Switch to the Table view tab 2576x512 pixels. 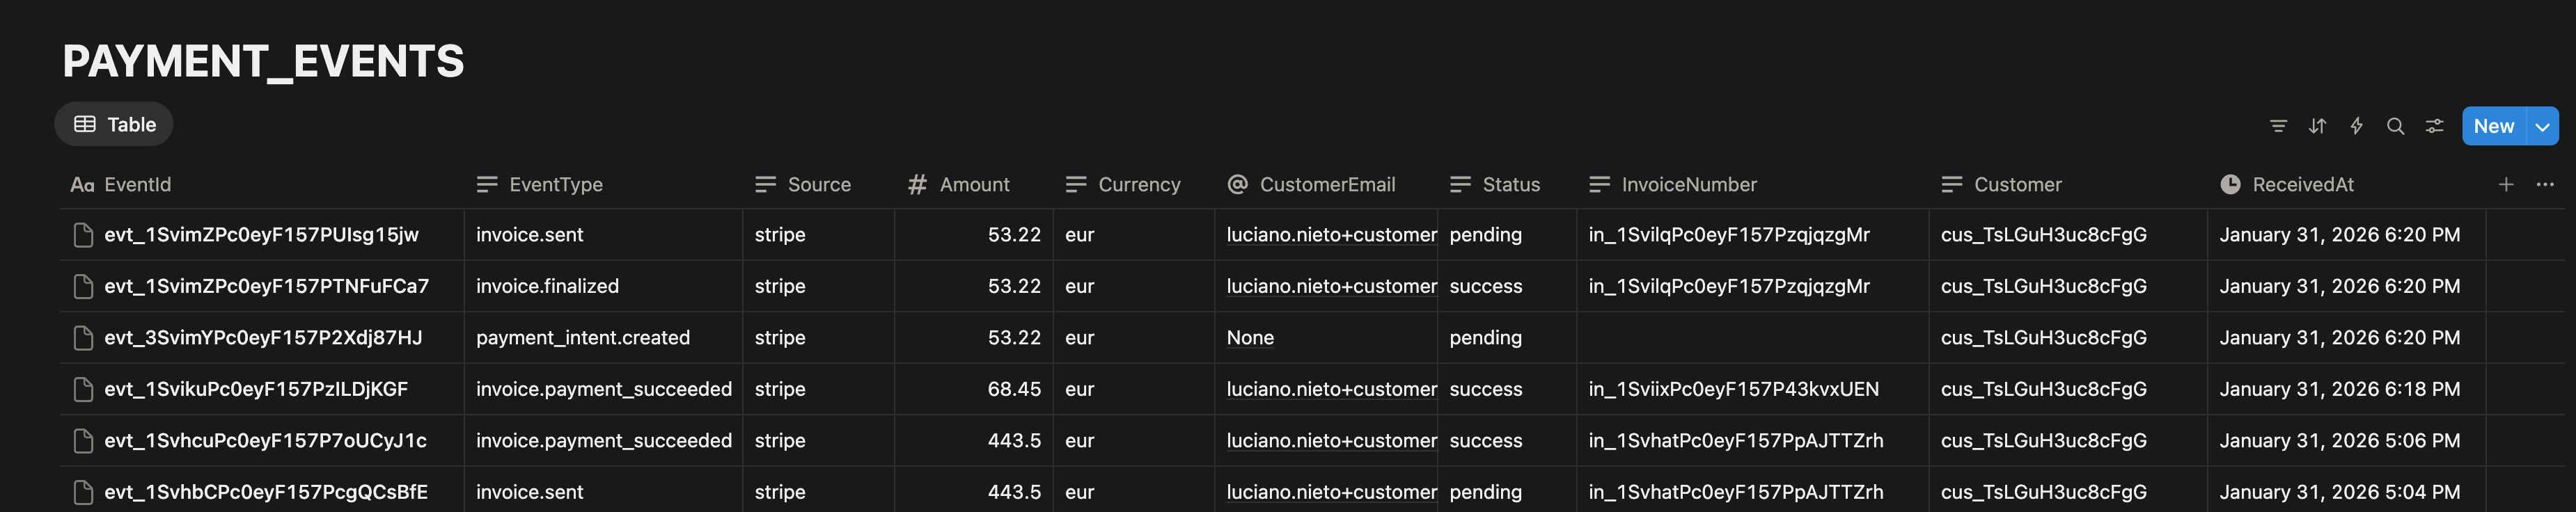(115, 125)
